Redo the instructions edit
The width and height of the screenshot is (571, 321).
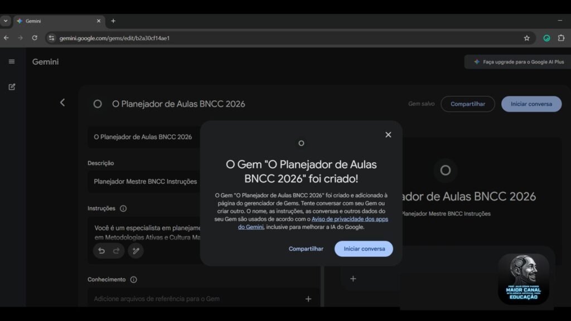(116, 251)
